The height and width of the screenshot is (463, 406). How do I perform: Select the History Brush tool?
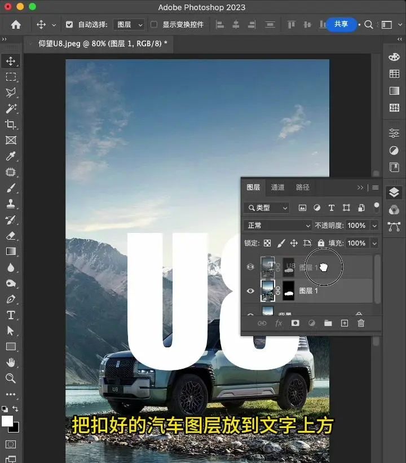11,219
